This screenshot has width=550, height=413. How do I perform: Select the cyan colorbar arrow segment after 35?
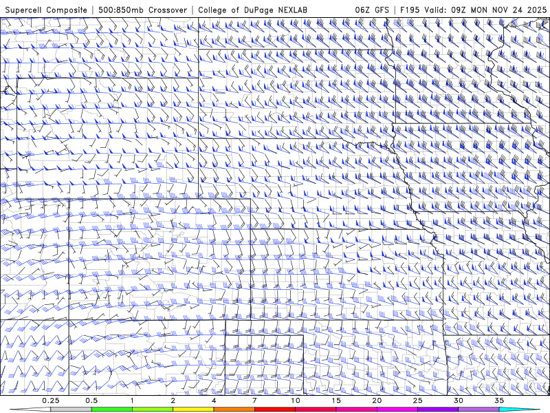click(x=520, y=410)
